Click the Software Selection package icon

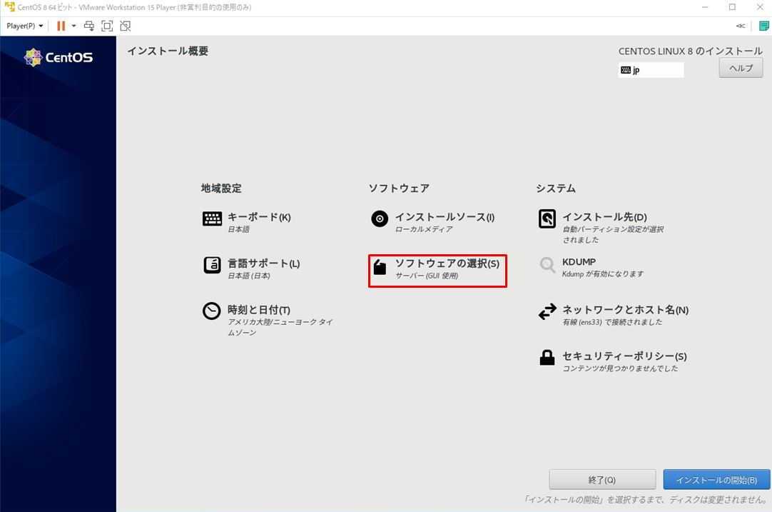pos(380,266)
